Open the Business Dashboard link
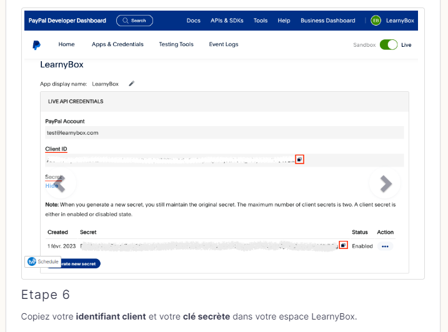Image resolution: width=448 pixels, height=332 pixels. pos(327,21)
